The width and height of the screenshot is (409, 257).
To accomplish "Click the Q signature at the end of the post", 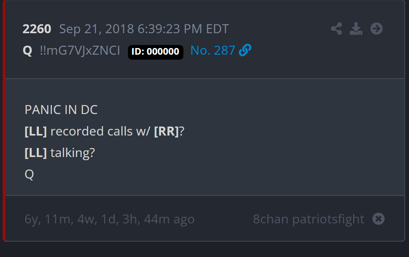I will click(x=29, y=175).
